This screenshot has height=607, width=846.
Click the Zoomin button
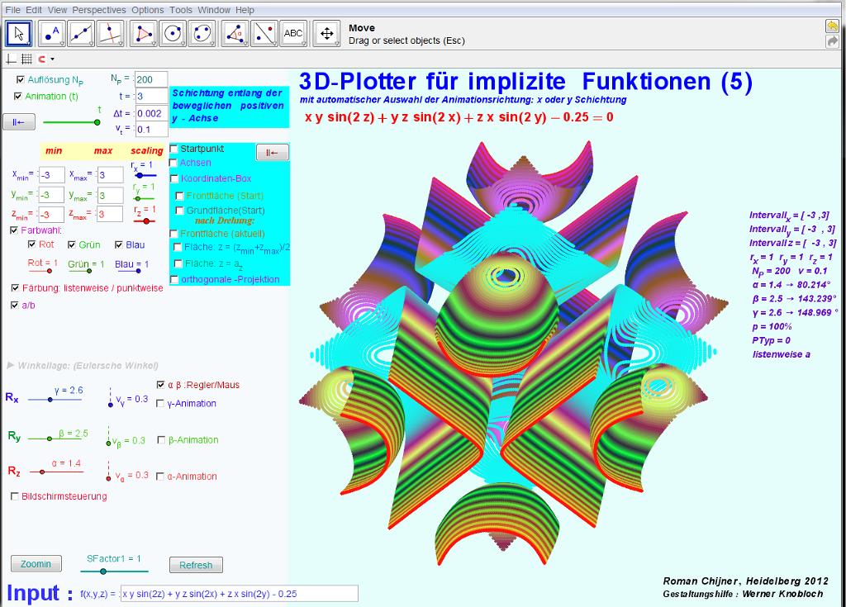[36, 564]
